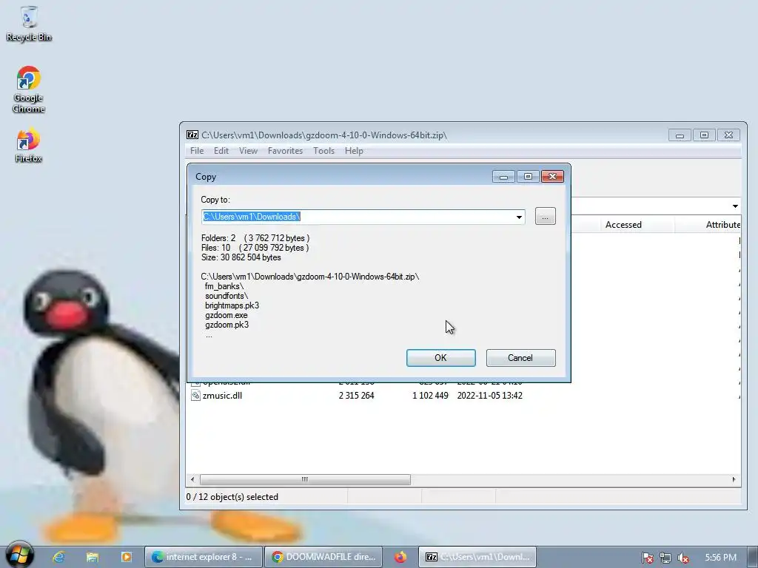The image size is (758, 568).
Task: Click the horizontal scrollbar thumb in 7-Zip
Action: point(305,479)
